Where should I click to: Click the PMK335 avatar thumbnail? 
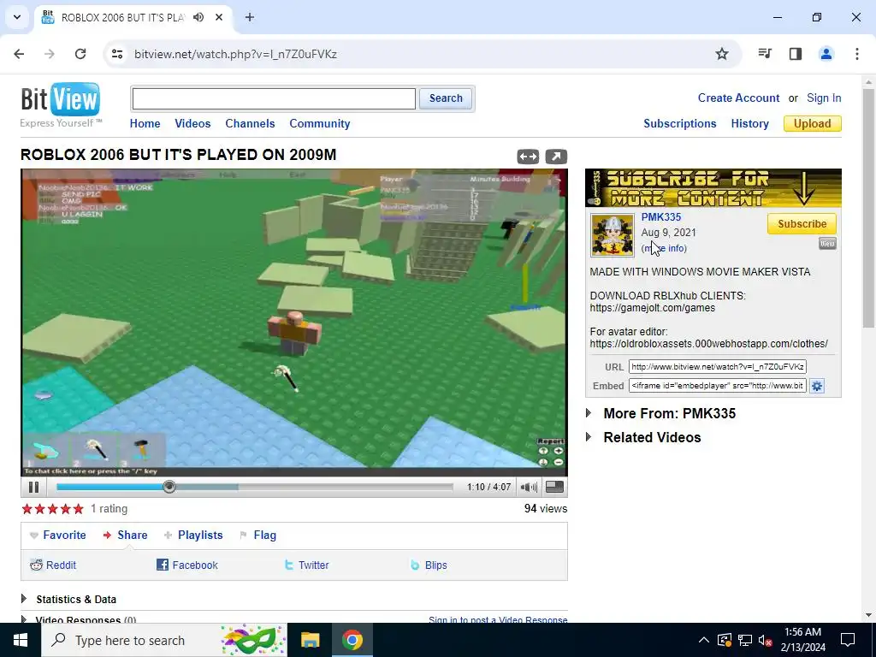click(613, 234)
